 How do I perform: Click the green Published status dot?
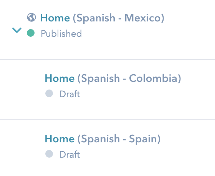31,33
